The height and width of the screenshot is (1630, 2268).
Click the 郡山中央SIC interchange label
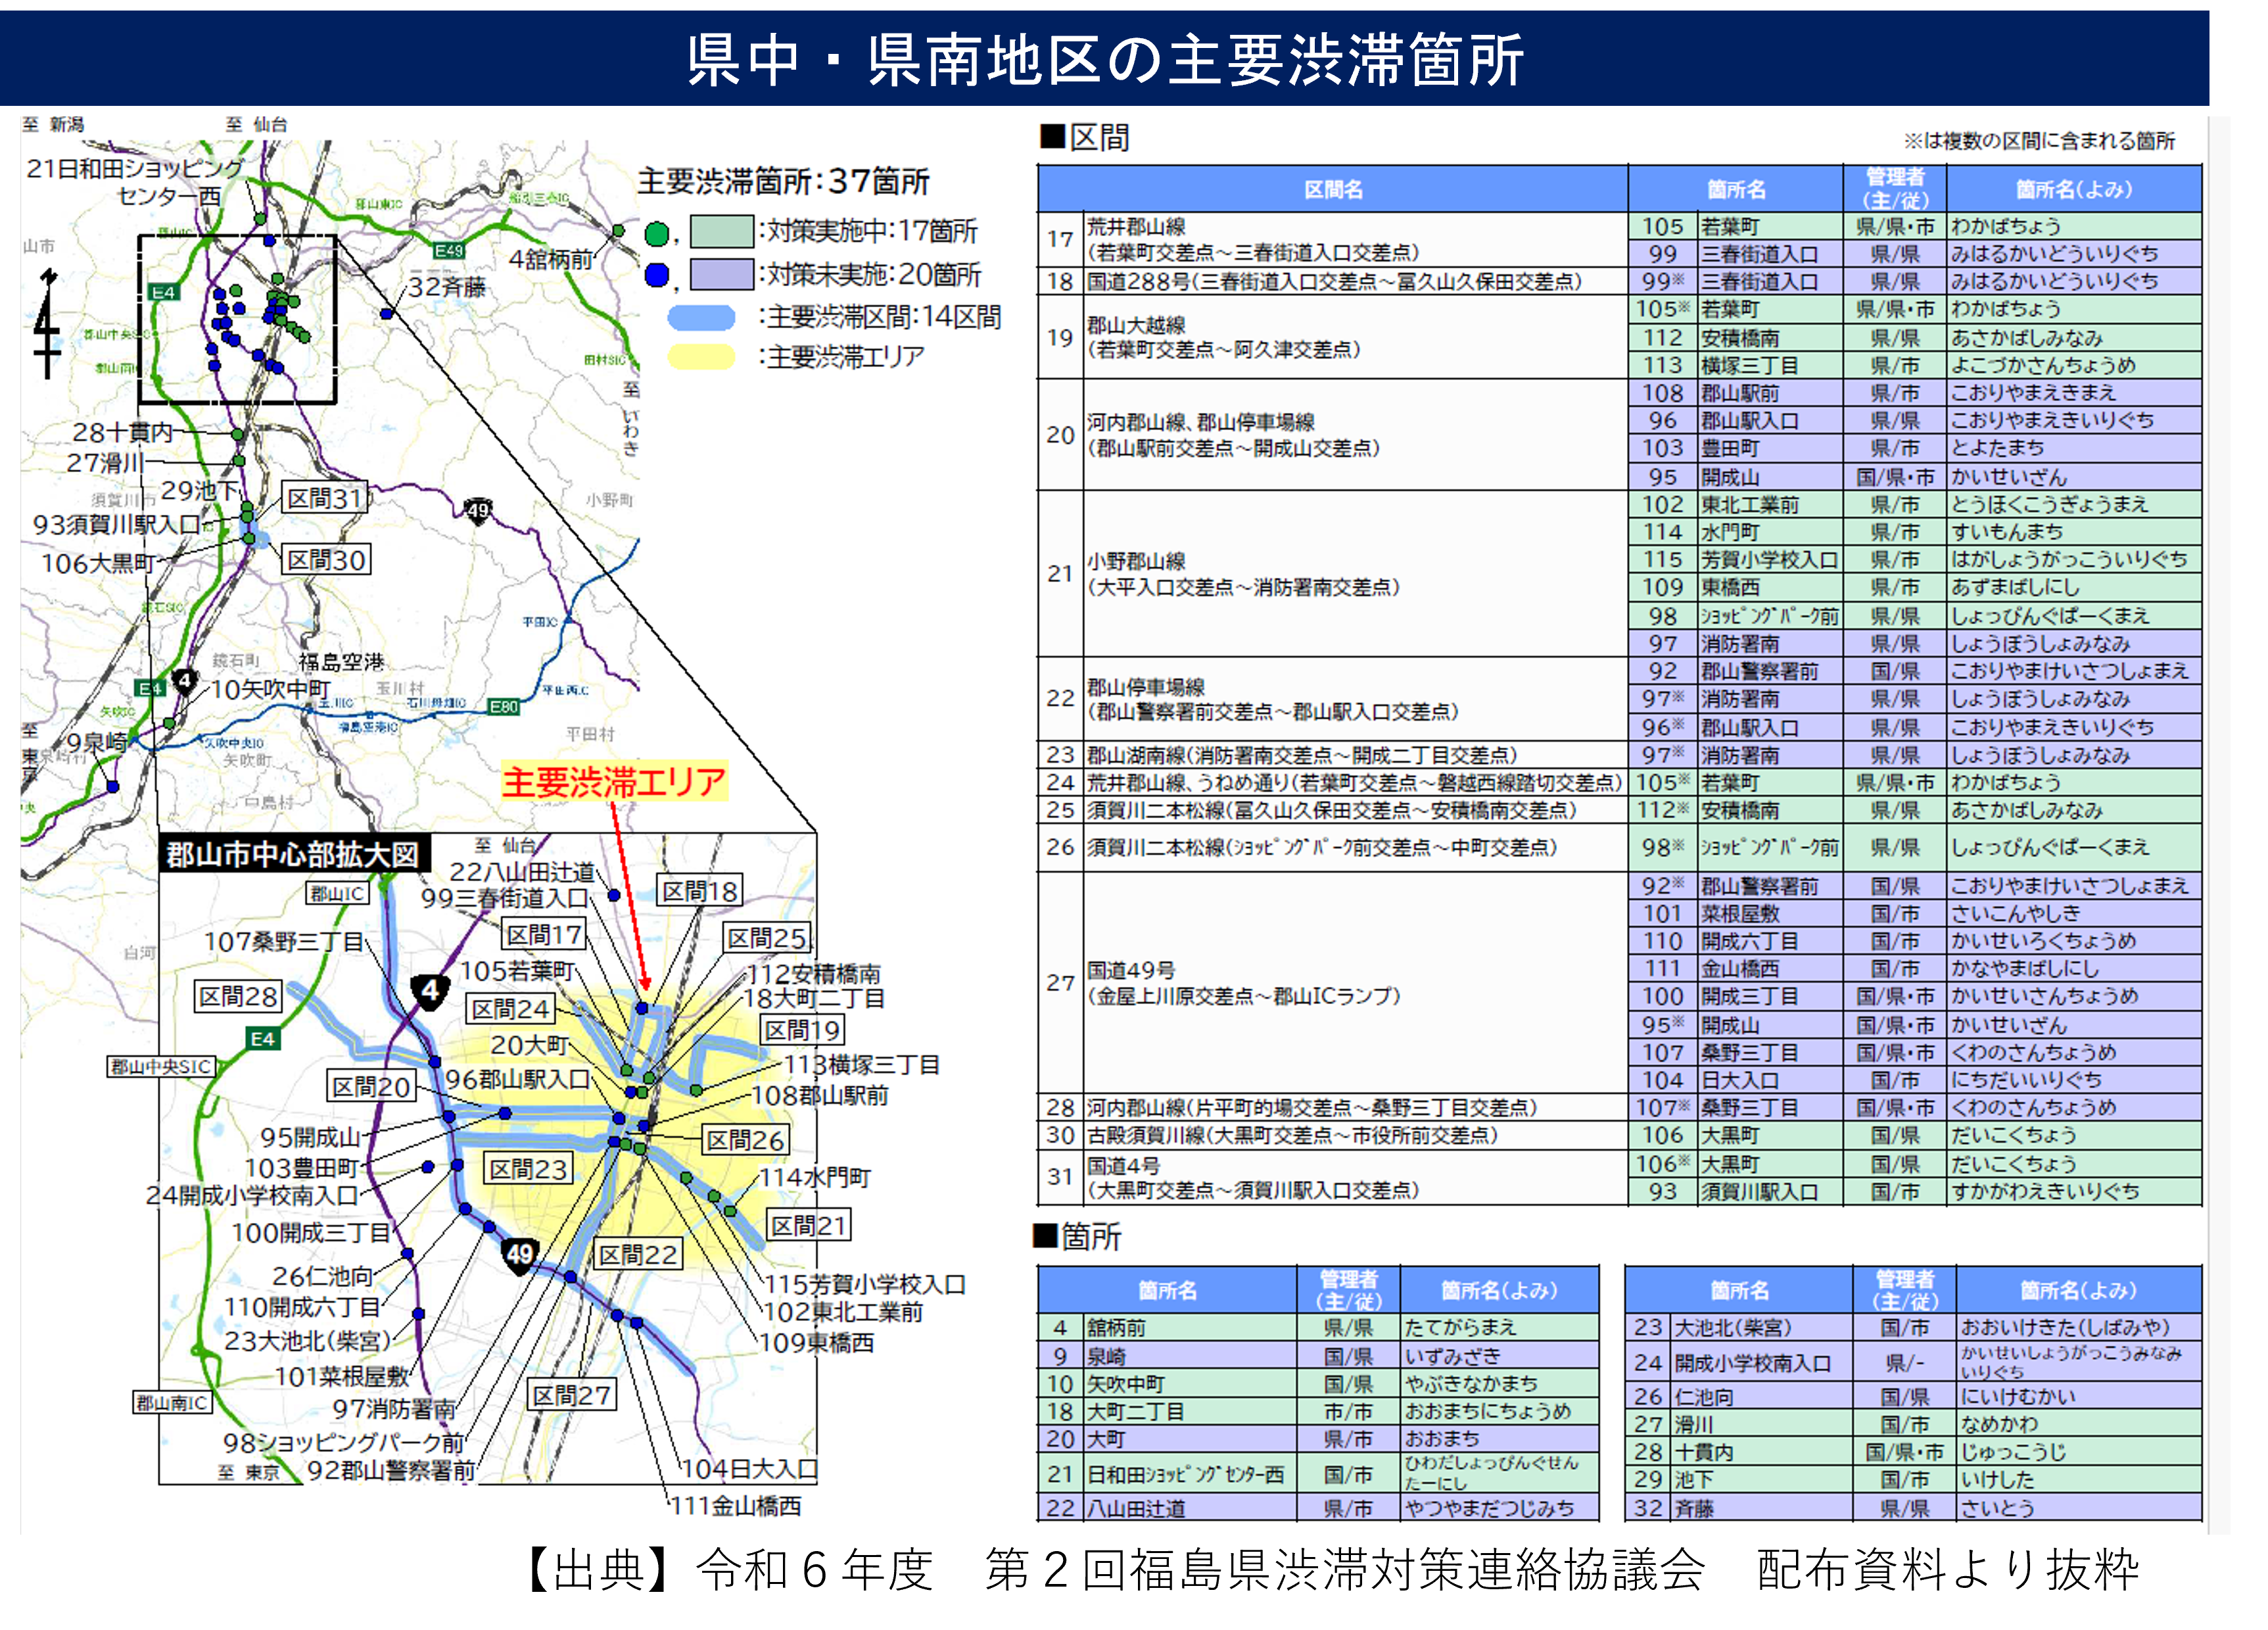coord(161,1067)
